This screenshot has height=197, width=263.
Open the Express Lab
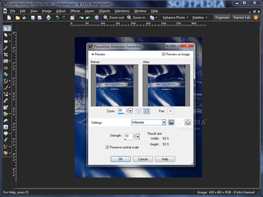point(241,17)
